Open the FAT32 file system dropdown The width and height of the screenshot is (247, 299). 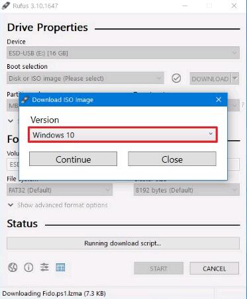(60, 190)
